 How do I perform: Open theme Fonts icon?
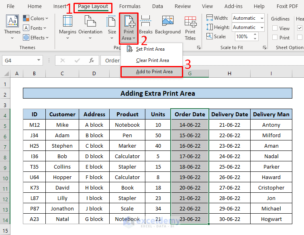click(26, 28)
